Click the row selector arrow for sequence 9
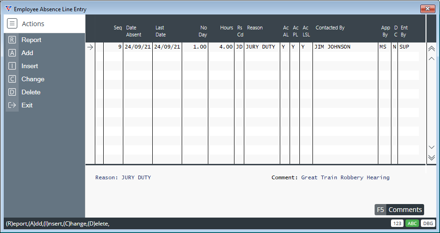440x233 pixels. click(90, 47)
